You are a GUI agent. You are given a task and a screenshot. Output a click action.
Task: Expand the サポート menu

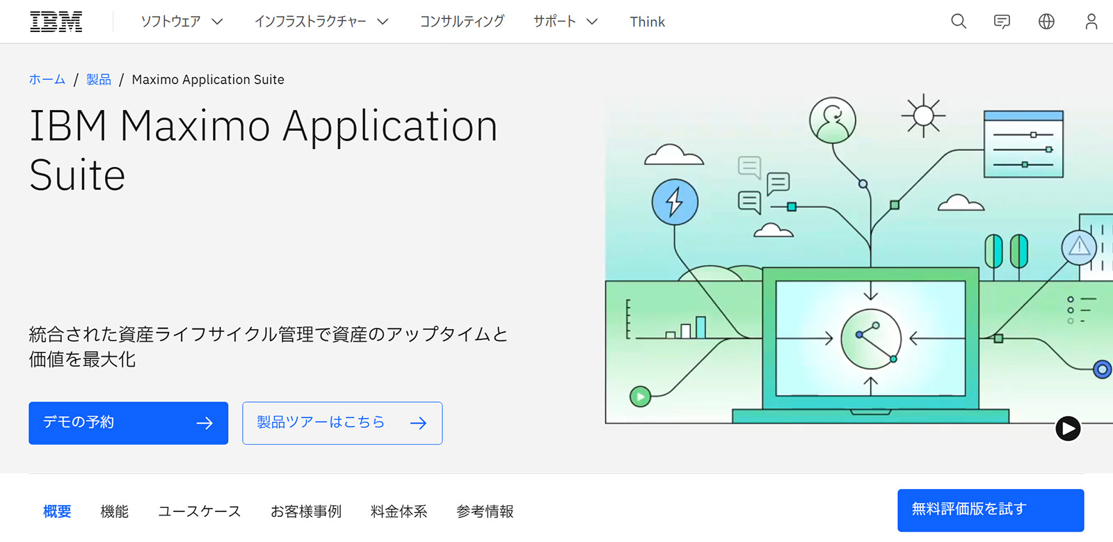566,22
